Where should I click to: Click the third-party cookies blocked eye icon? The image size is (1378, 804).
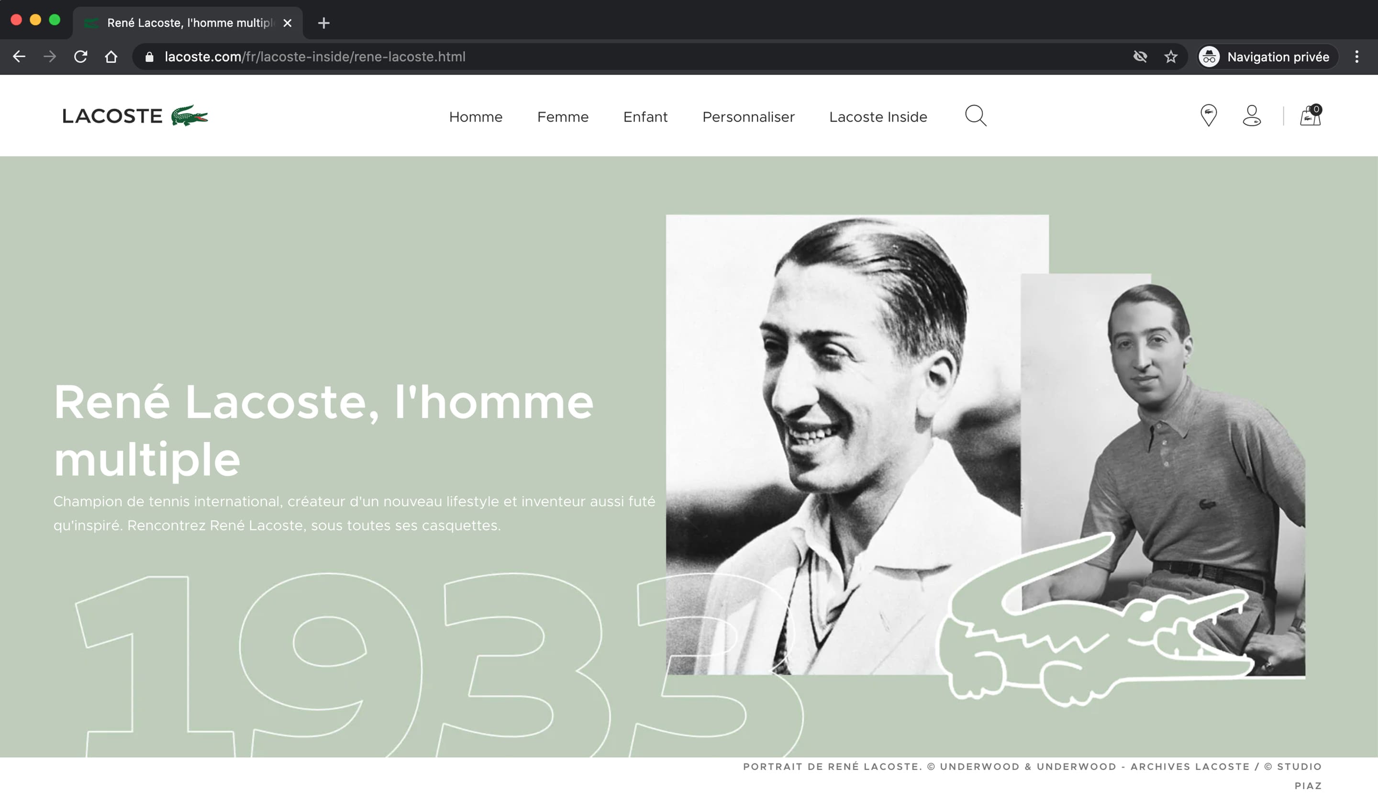[x=1140, y=57]
